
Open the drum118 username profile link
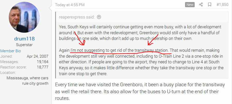(x=24, y=39)
